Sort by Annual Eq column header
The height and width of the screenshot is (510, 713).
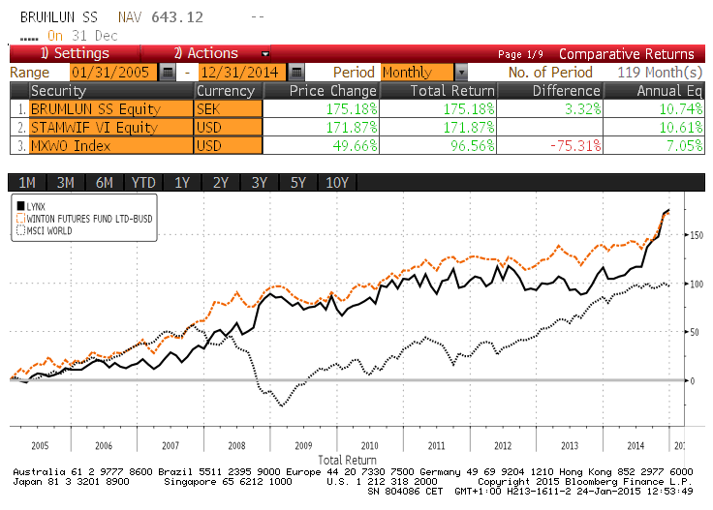(x=654, y=91)
